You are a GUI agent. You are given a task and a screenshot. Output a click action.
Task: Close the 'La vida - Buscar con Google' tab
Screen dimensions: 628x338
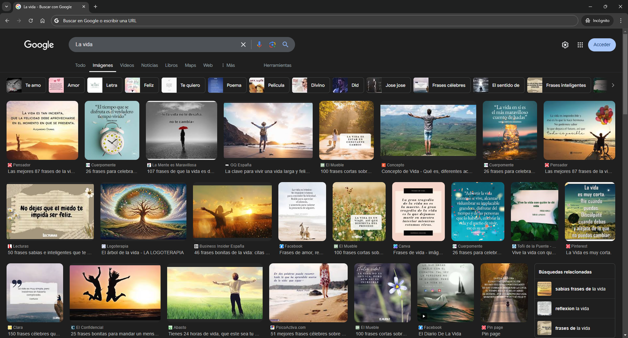(x=84, y=7)
